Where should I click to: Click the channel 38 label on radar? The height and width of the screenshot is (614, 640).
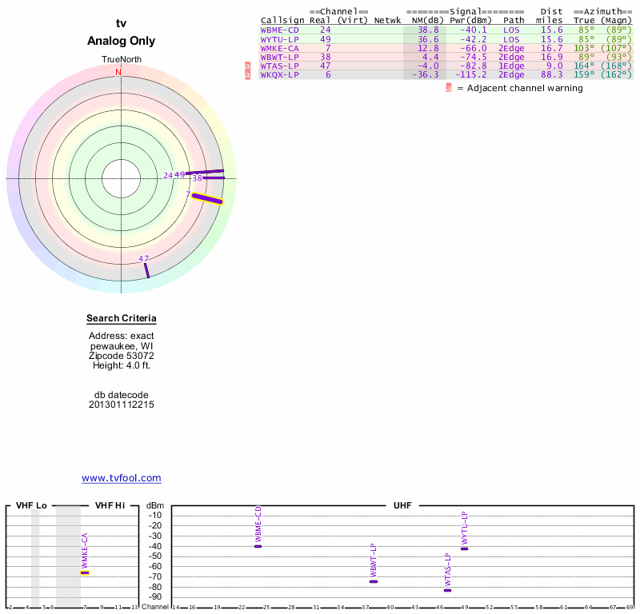[197, 178]
